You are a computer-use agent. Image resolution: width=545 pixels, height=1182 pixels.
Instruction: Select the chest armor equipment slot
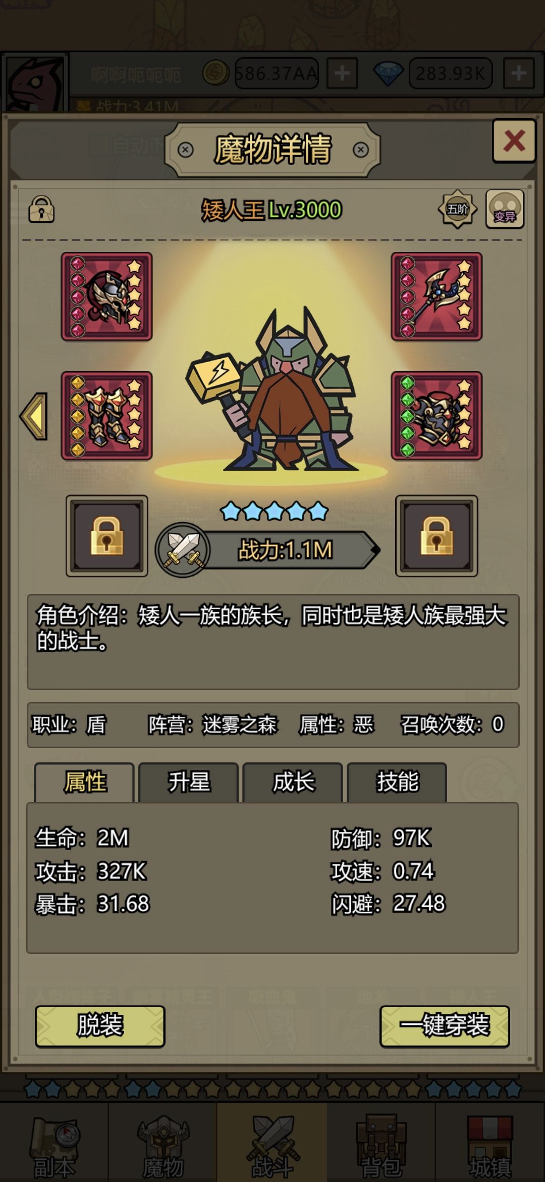pyautogui.click(x=437, y=416)
